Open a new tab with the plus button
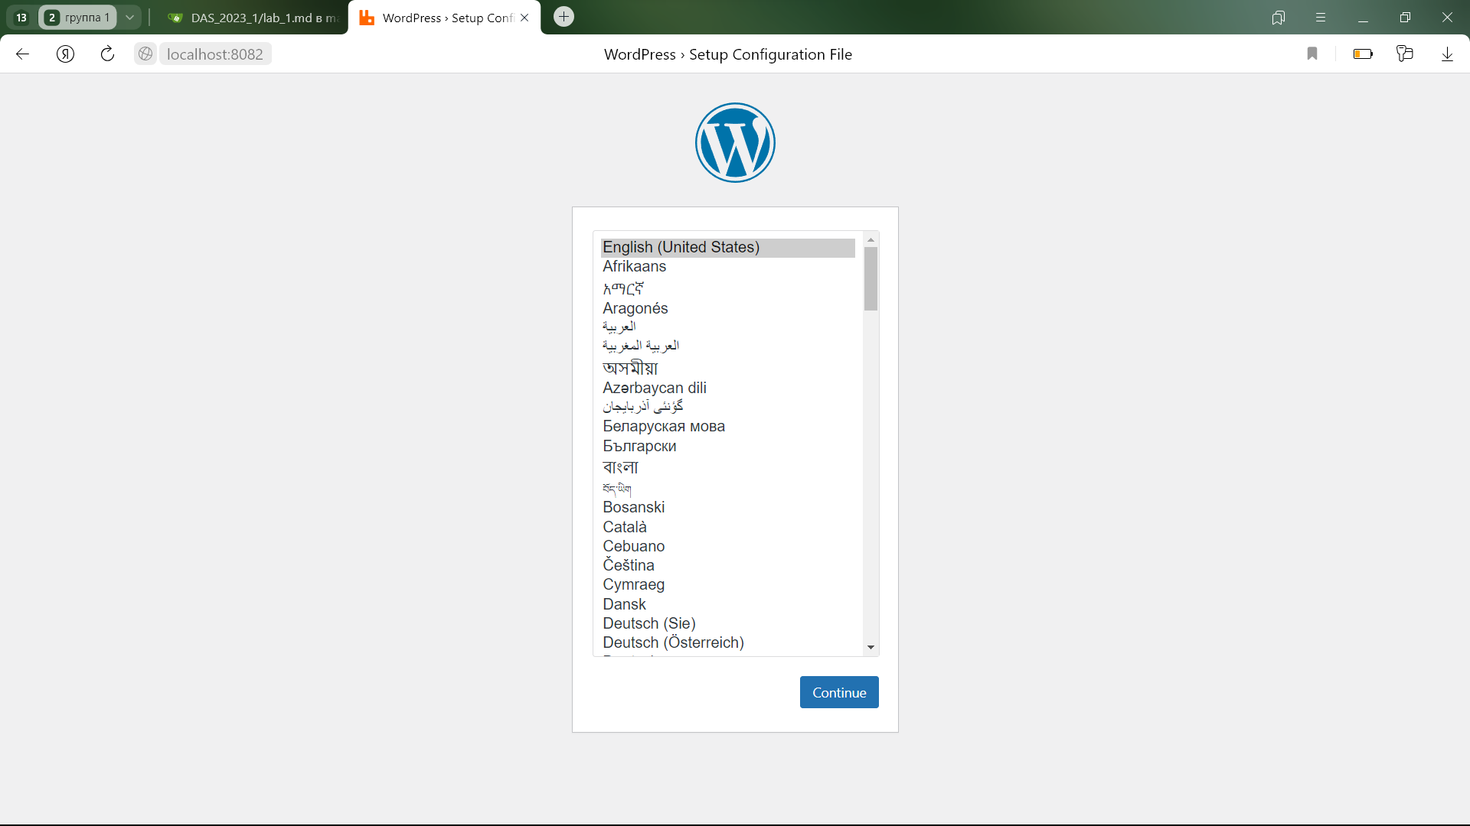This screenshot has width=1470, height=826. [563, 17]
